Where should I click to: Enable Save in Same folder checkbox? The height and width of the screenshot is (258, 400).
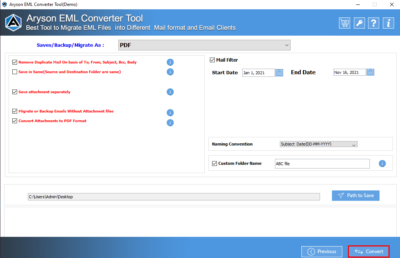[x=15, y=72]
